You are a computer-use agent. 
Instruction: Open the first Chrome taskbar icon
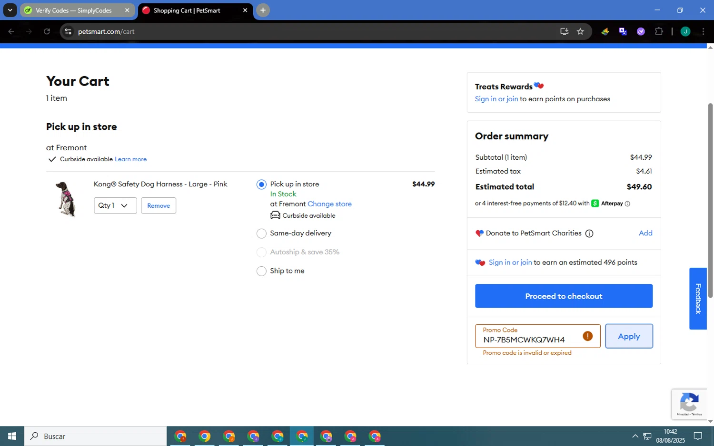pos(180,436)
